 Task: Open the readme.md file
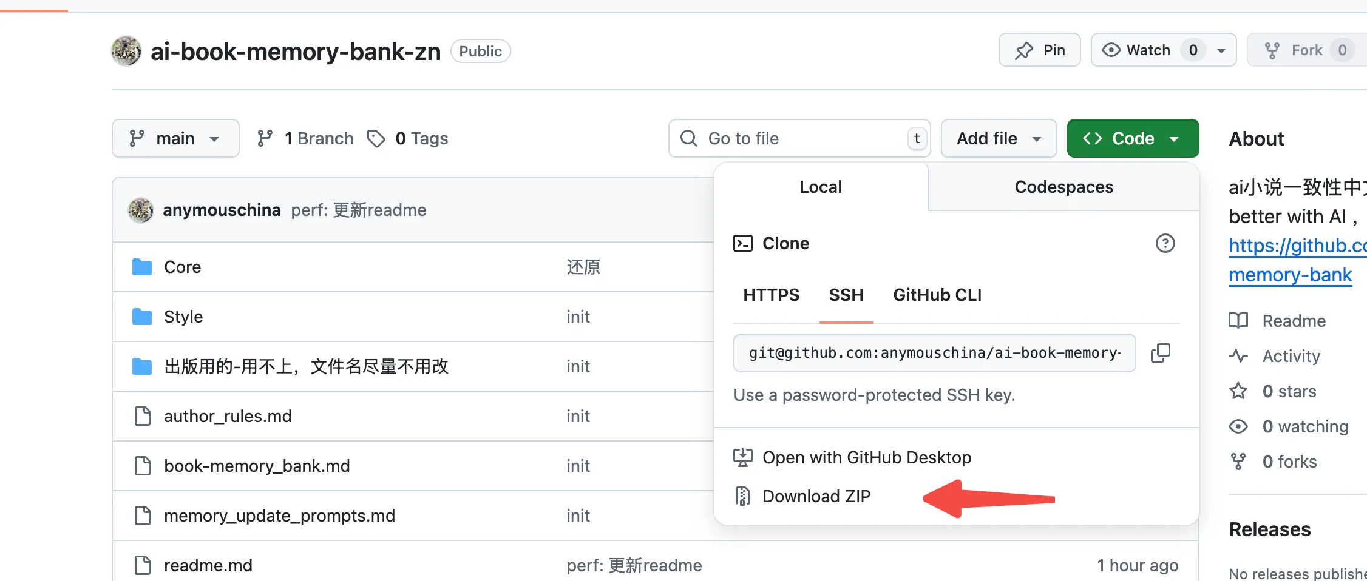(x=208, y=565)
